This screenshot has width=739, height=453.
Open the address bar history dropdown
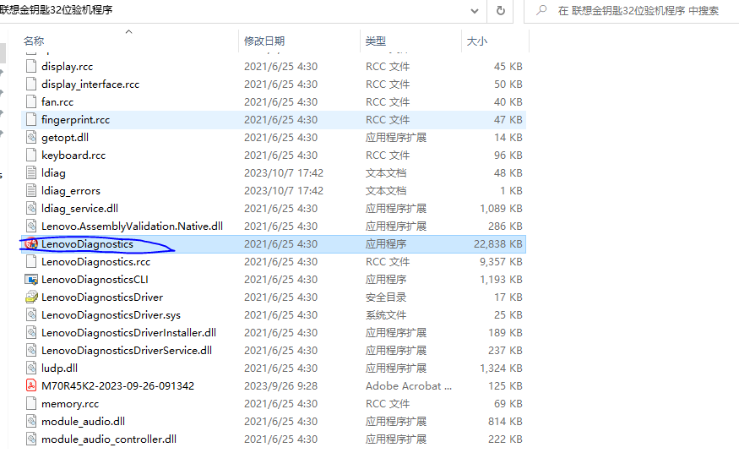[475, 11]
